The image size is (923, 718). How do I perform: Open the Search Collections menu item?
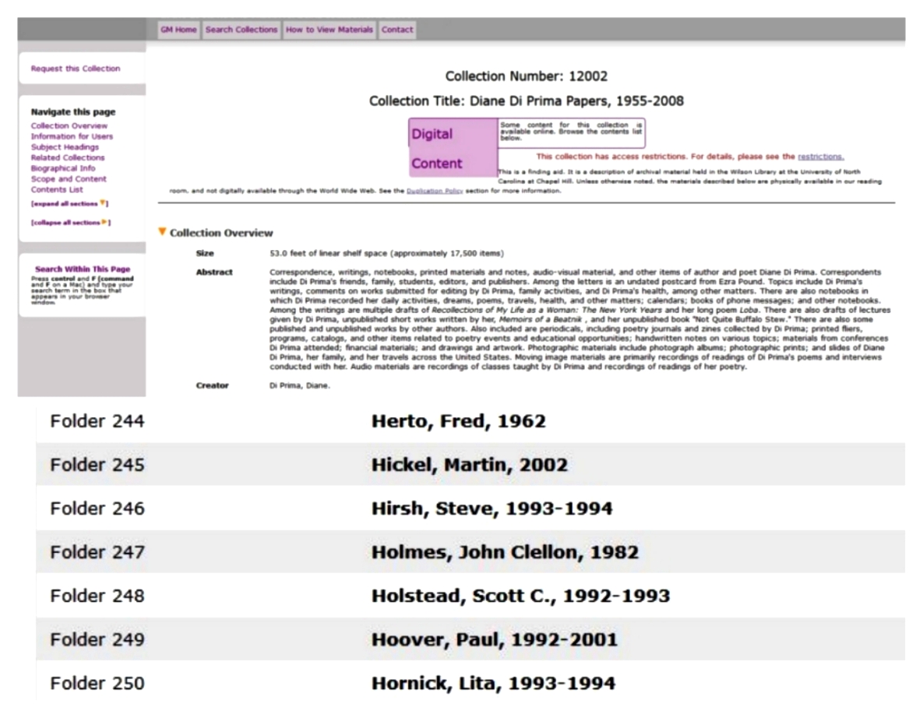pos(241,30)
